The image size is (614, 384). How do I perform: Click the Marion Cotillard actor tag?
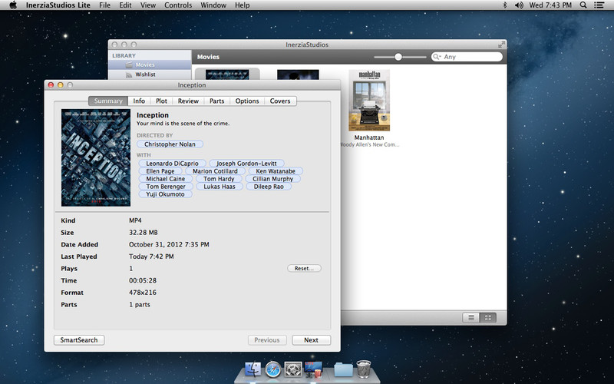pyautogui.click(x=215, y=171)
